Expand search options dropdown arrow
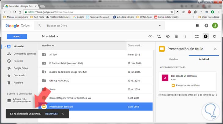 160,26
